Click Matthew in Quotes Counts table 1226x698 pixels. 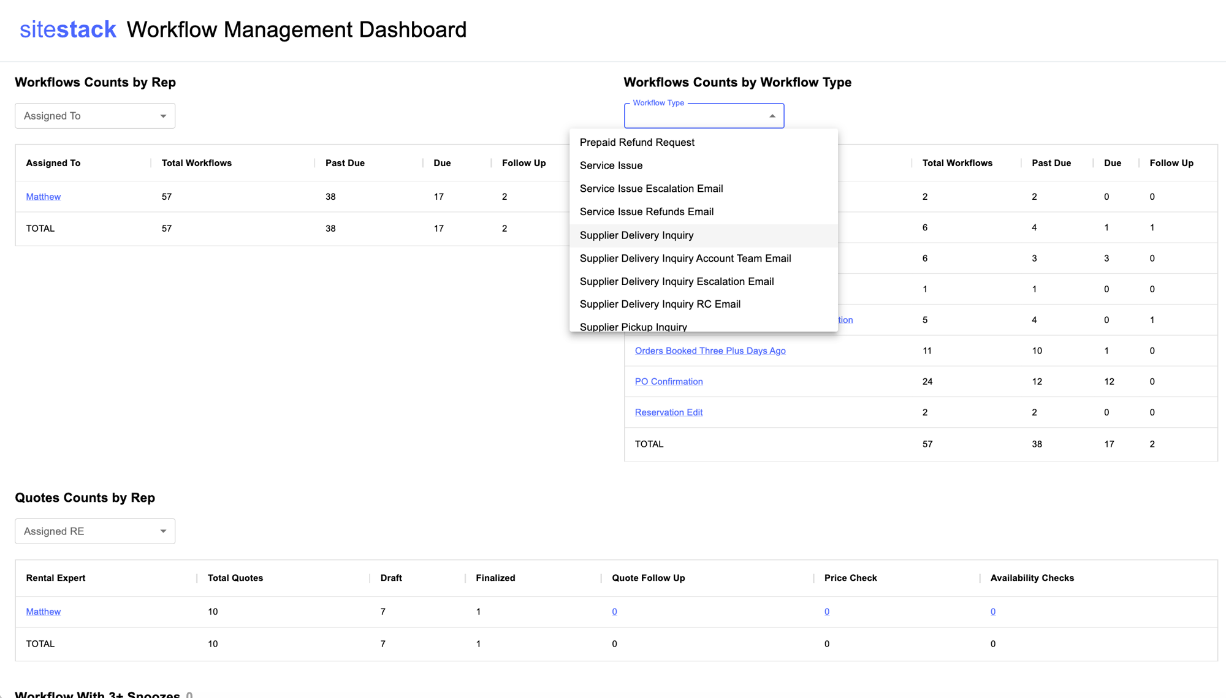[x=43, y=612]
